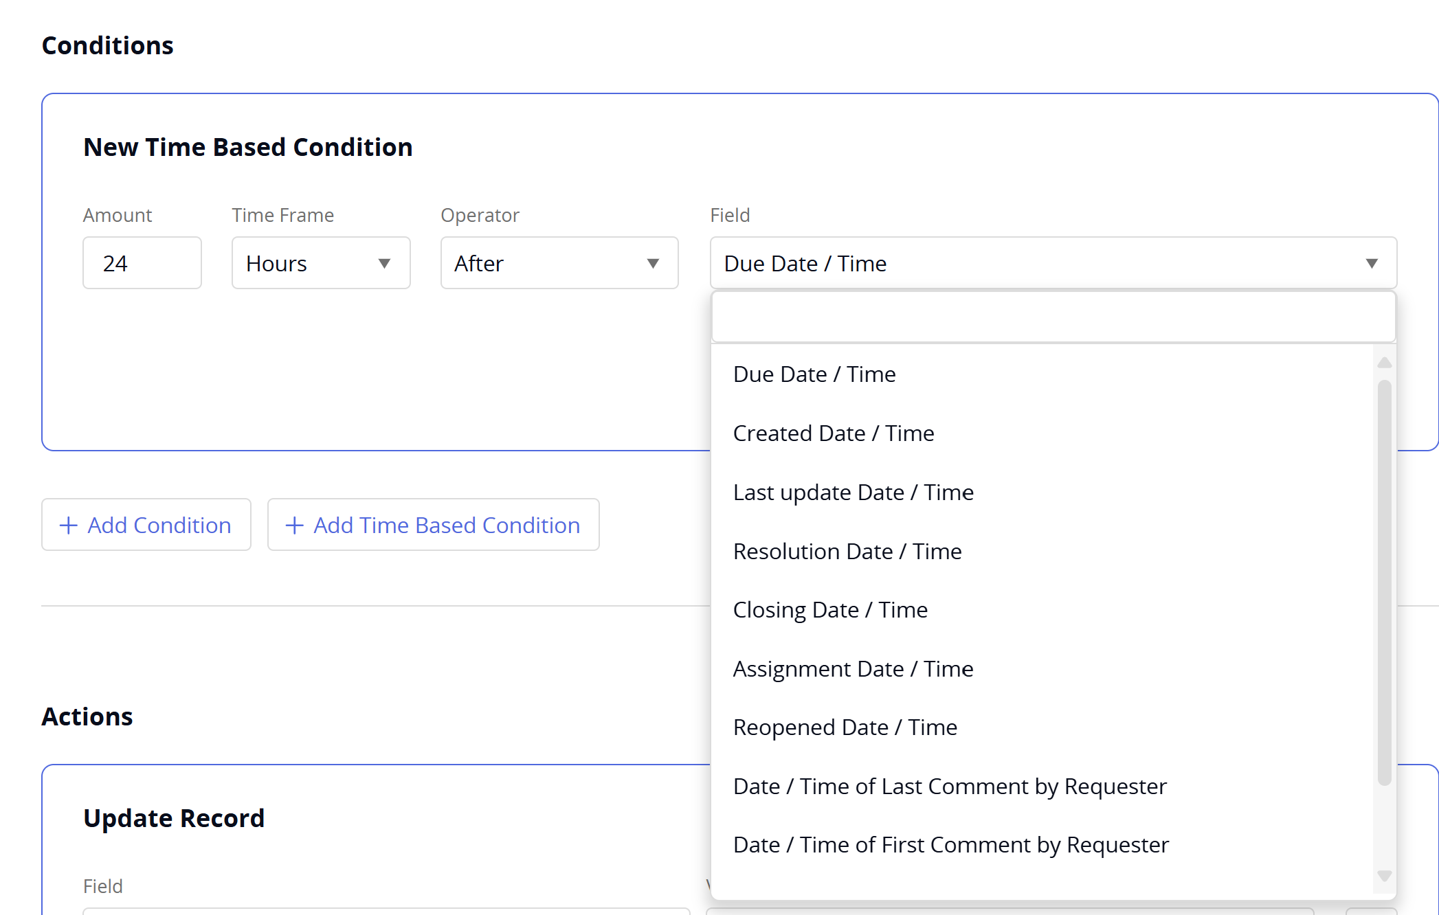
Task: Click plus icon in Add Time Based Condition
Action: tap(294, 526)
